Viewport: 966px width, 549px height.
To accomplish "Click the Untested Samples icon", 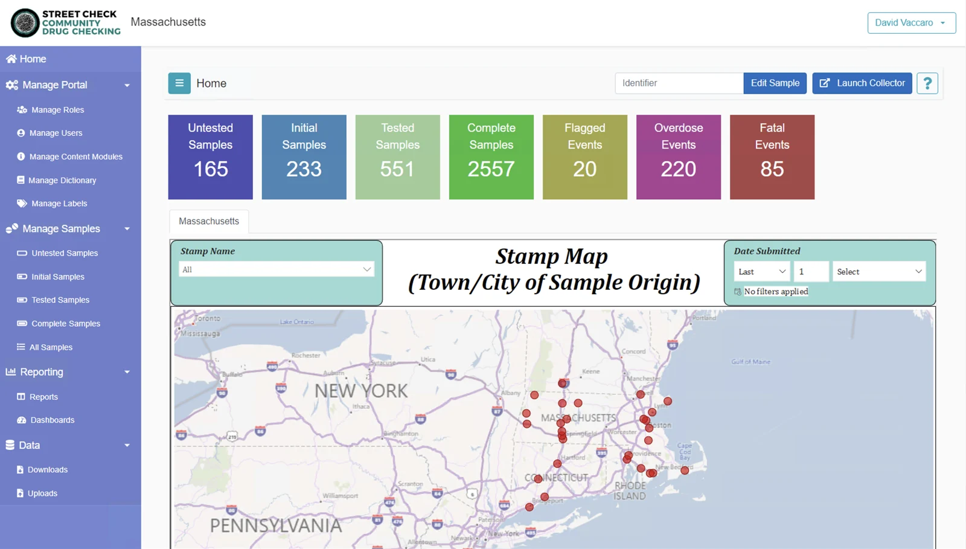I will (22, 253).
